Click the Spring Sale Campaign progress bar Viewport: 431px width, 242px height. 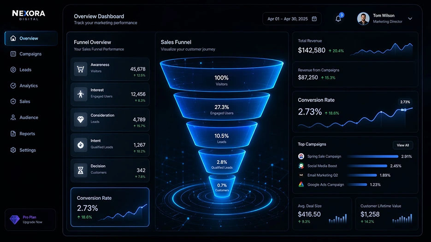coord(373,156)
